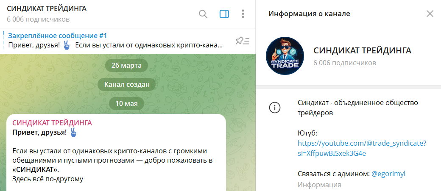Click the subscriber count under the chat title

38,19
